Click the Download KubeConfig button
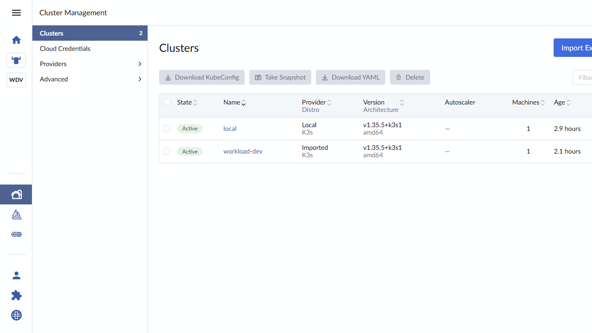The image size is (592, 333). point(202,77)
